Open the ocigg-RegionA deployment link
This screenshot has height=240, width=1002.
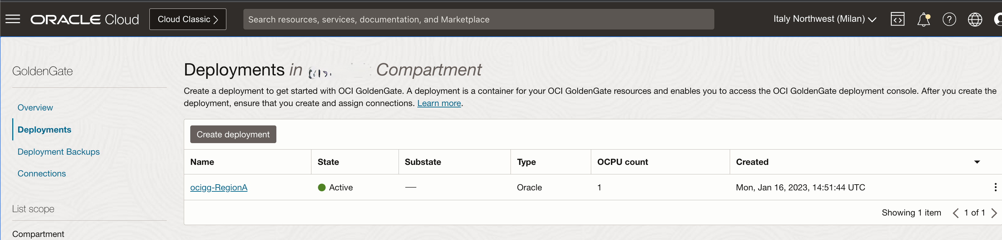point(219,188)
